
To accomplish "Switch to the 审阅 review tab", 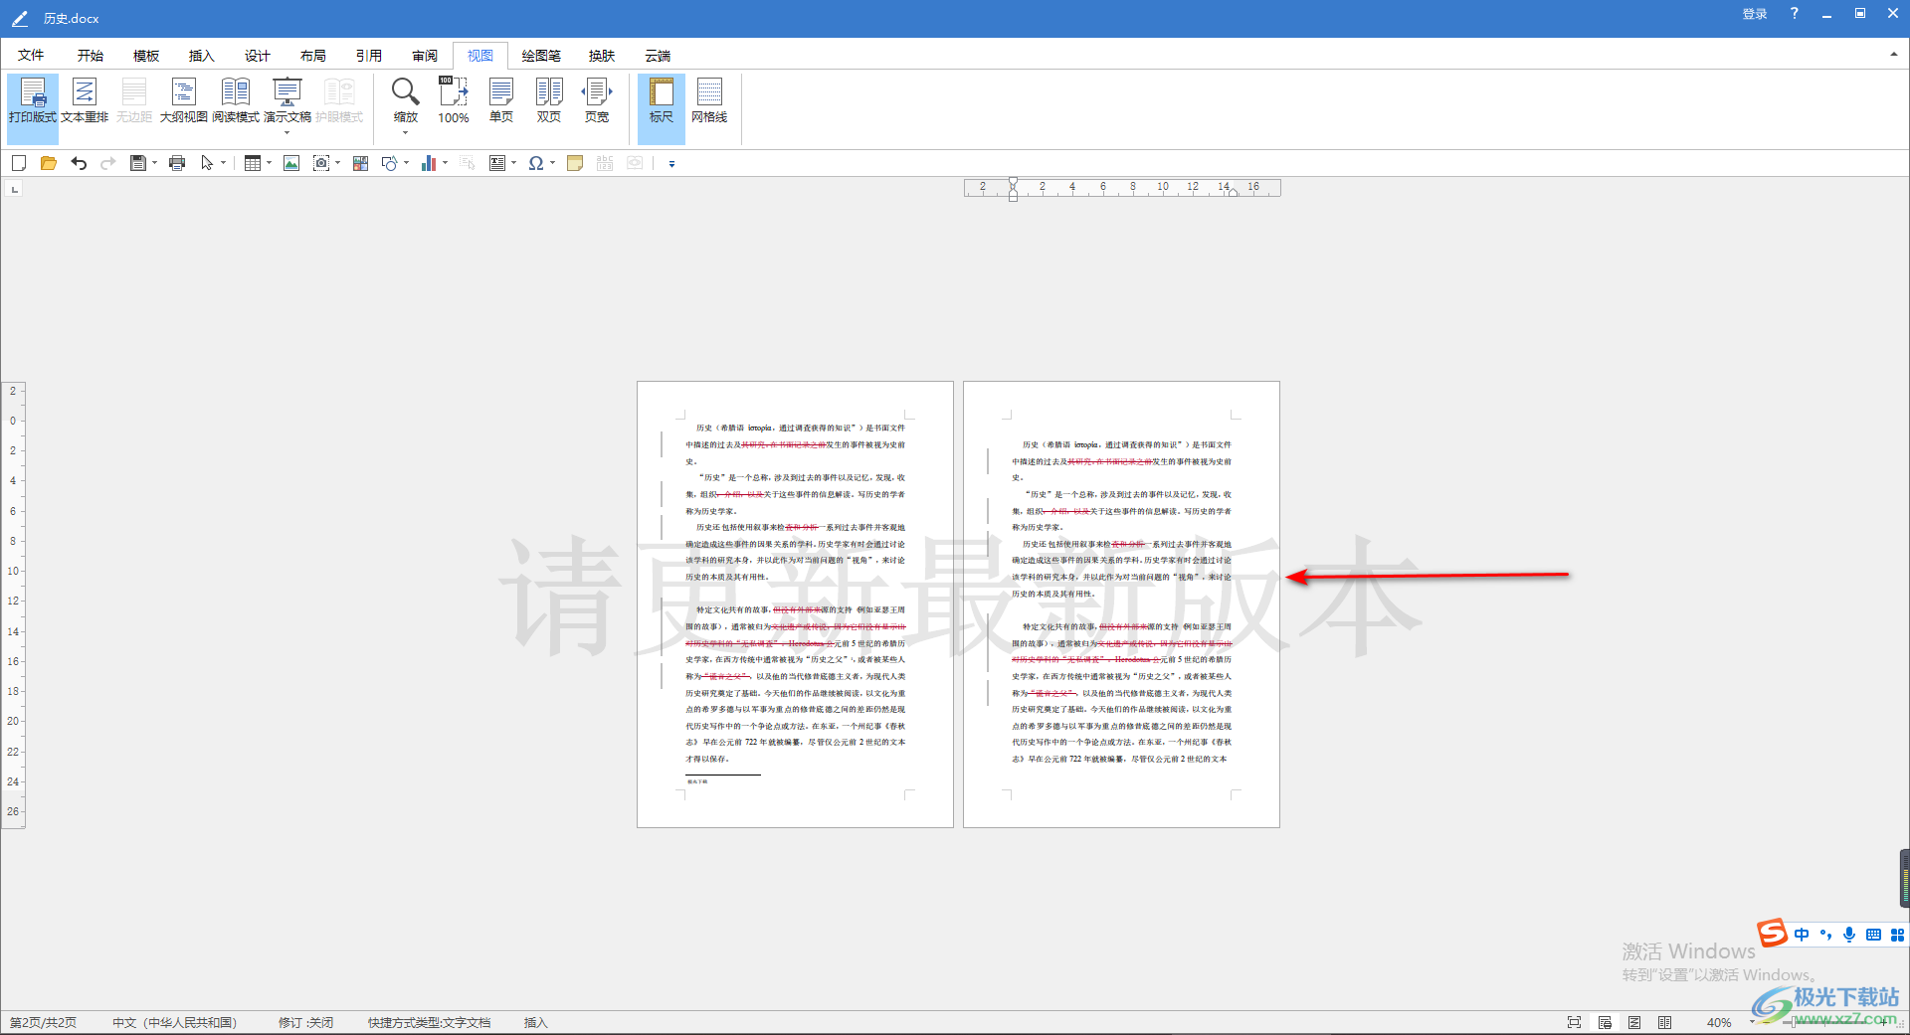I will [x=425, y=56].
